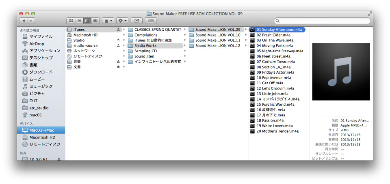Image resolution: width=390 pixels, height=184 pixels.
Task: Click the Finder search field
Action: pyautogui.click(x=322, y=21)
